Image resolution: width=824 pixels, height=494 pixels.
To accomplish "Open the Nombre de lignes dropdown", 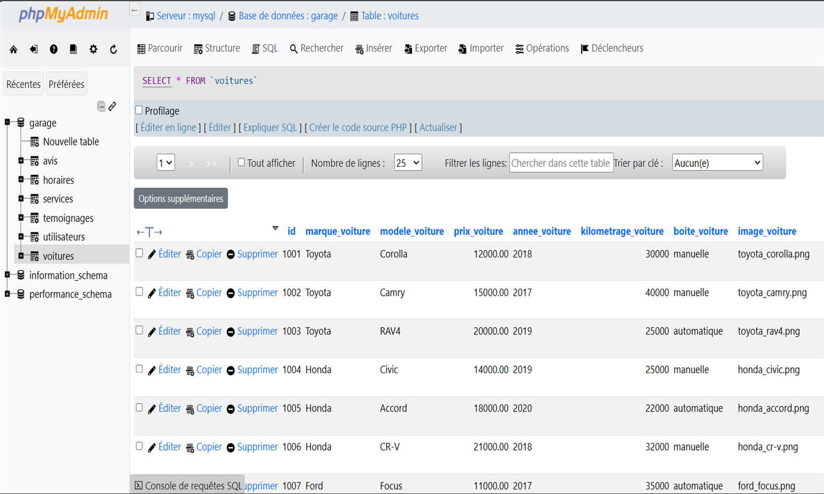I will click(x=408, y=162).
